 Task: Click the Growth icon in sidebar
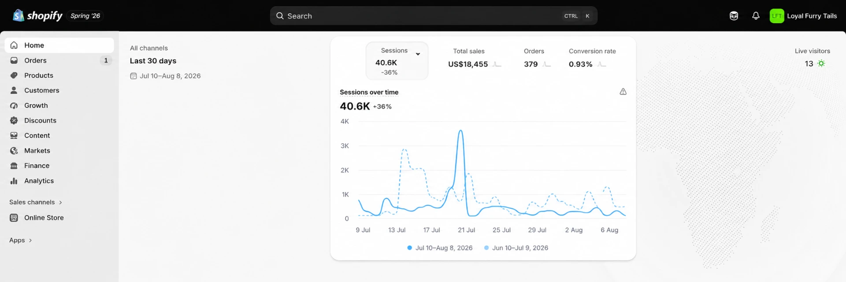pos(14,106)
